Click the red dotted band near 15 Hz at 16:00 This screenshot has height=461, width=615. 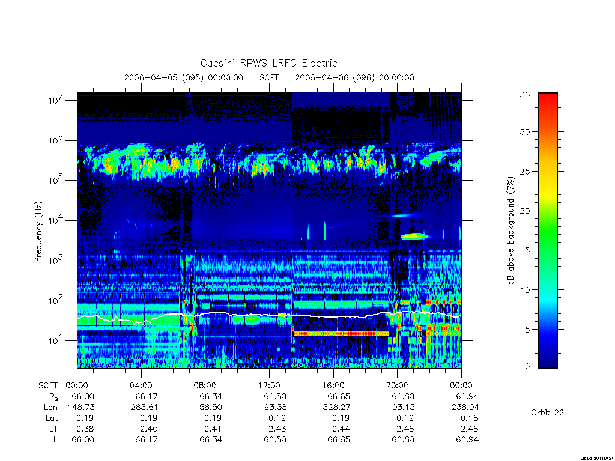pos(341,334)
